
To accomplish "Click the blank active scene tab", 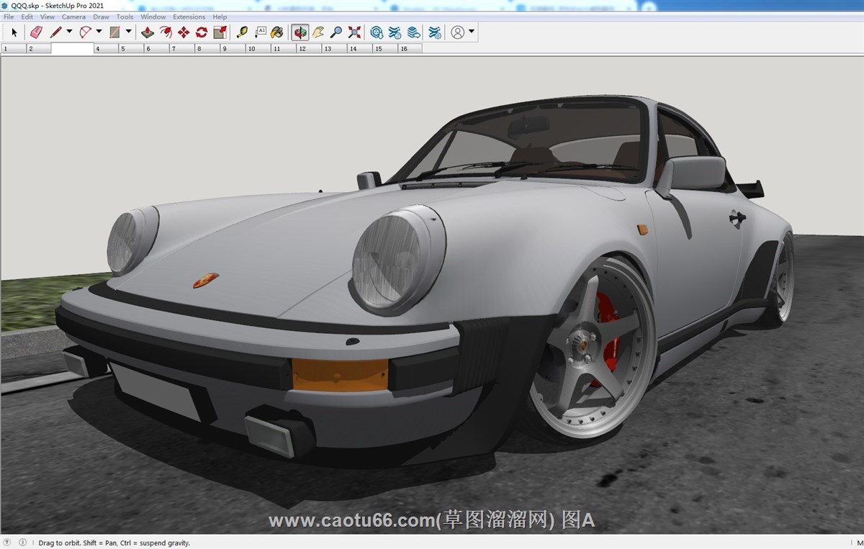I will [x=72, y=49].
